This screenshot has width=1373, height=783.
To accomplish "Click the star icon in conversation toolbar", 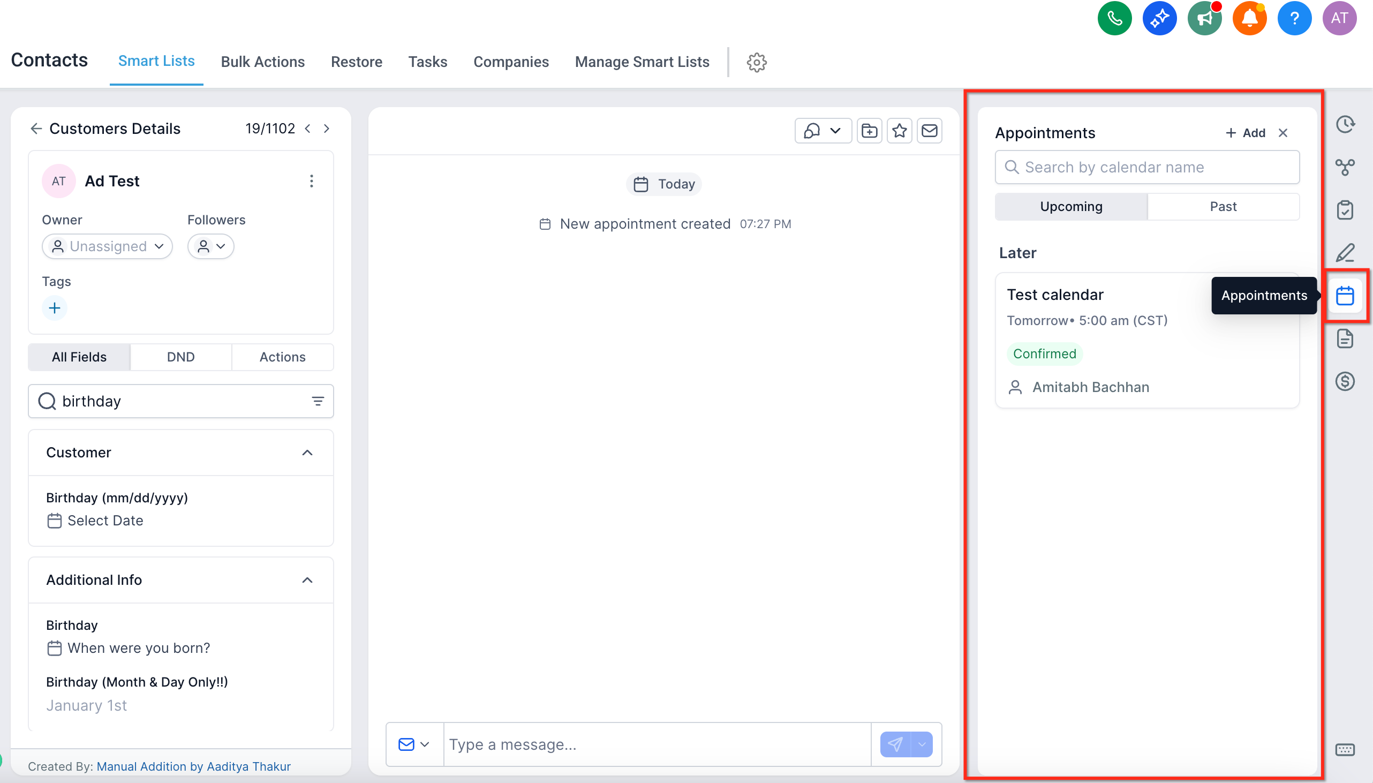I will pos(900,131).
